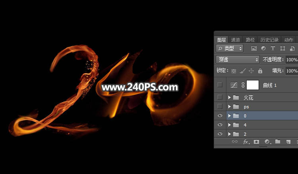
Task: Click the 填充 fill value field
Action: tap(292, 71)
